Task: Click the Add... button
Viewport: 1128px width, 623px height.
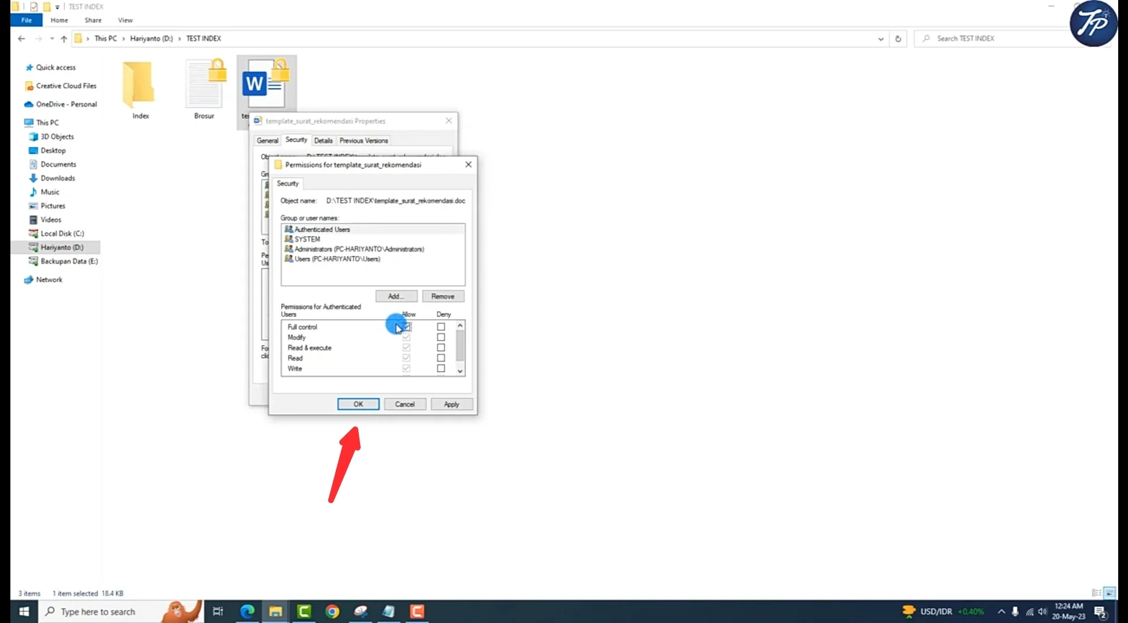Action: (396, 297)
